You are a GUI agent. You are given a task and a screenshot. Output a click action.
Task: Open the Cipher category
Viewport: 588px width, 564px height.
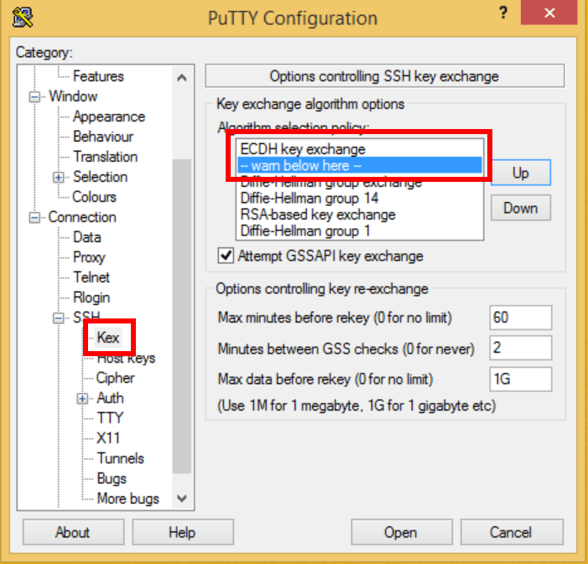[x=115, y=378]
